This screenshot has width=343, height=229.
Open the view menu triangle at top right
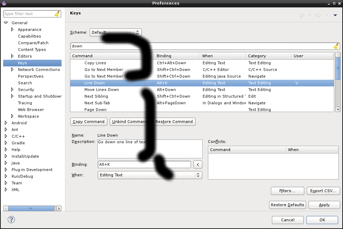(x=335, y=15)
